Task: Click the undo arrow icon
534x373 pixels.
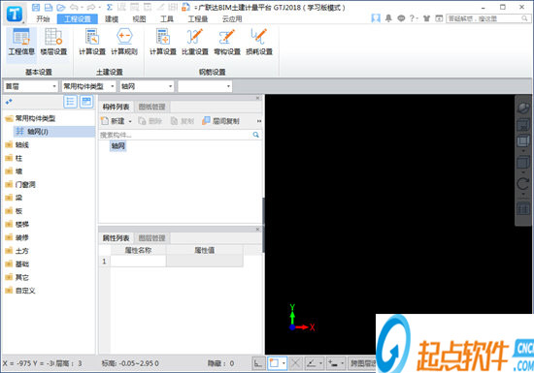Action: pos(74,7)
